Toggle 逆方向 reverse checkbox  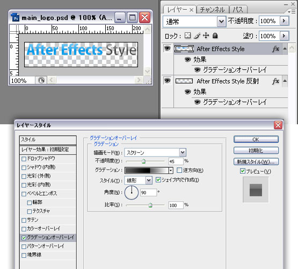[x=179, y=170]
